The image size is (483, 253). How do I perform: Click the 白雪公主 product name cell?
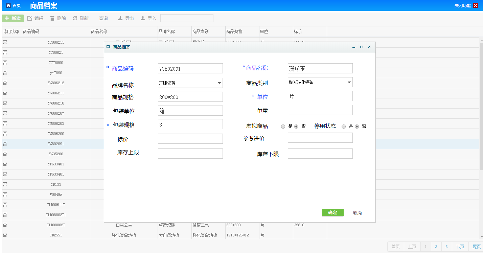124,225
